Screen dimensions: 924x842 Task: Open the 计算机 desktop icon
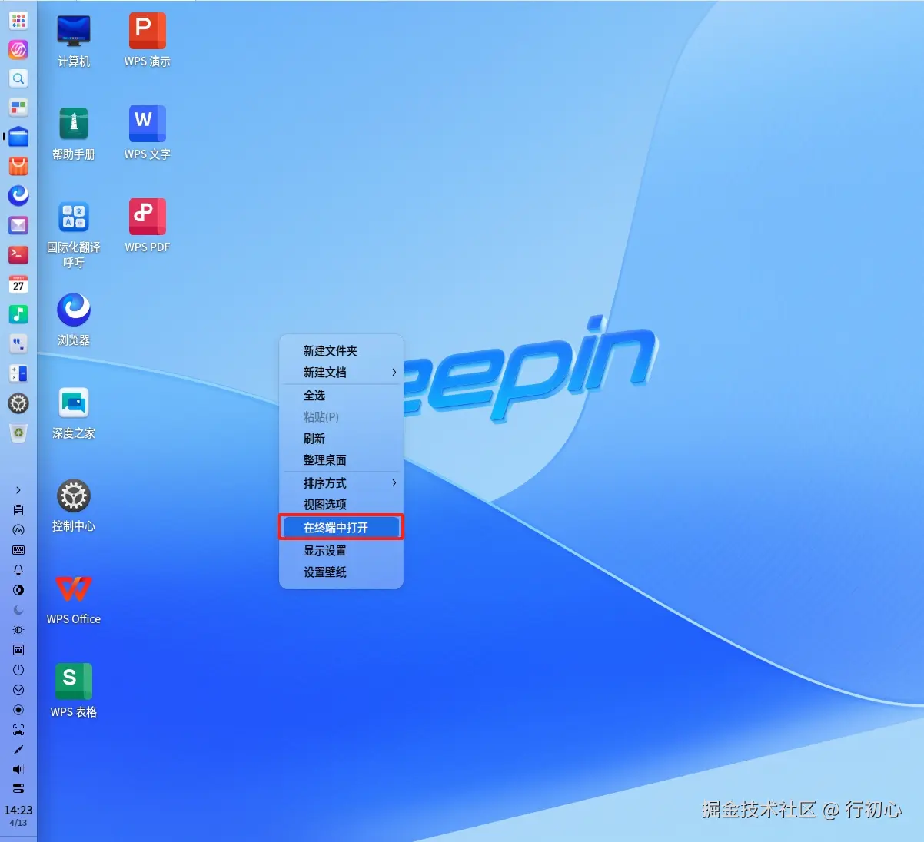(x=74, y=41)
